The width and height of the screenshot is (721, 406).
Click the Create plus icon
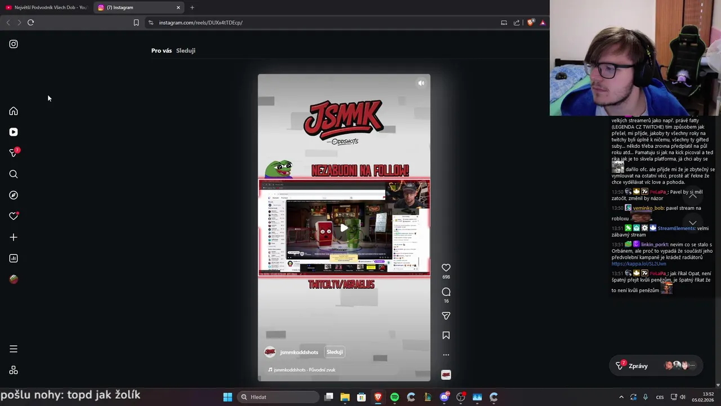(14, 237)
